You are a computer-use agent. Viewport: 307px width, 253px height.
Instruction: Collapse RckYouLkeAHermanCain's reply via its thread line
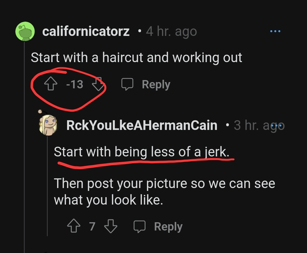pos(47,186)
